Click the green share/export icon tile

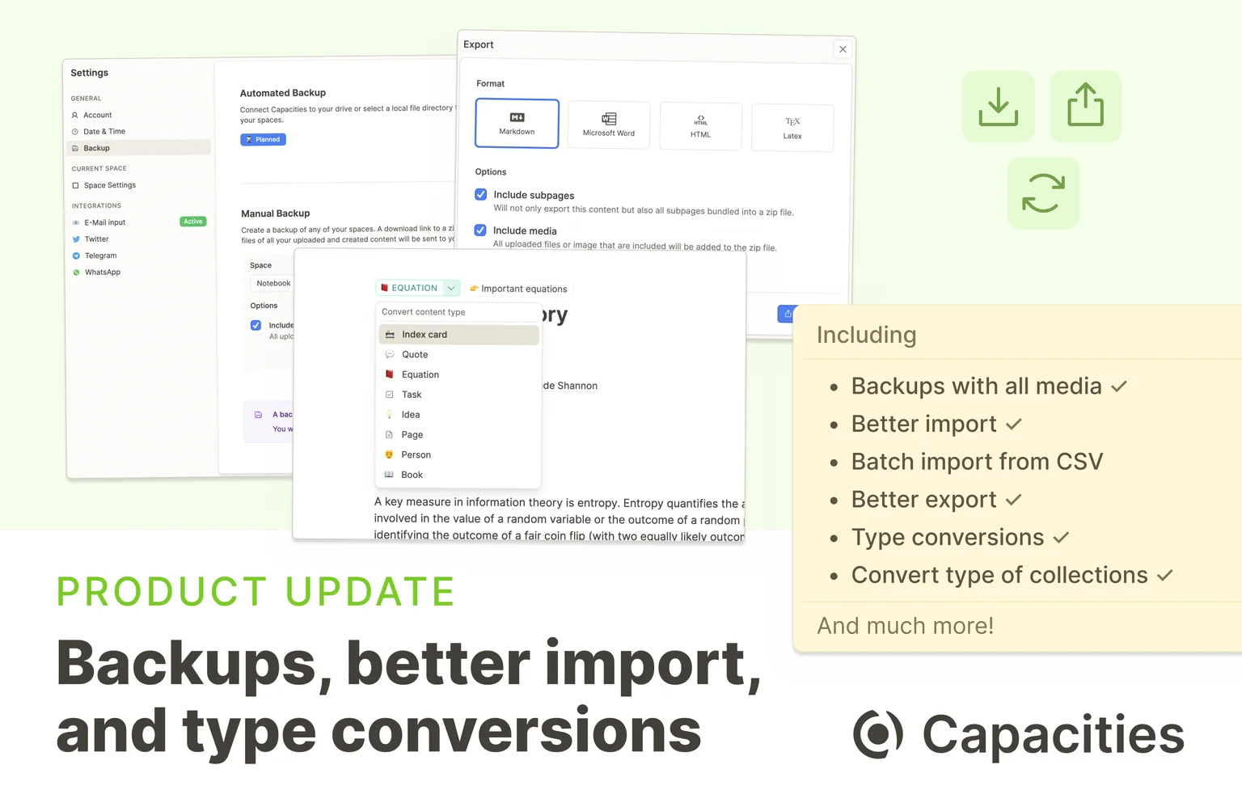[x=1085, y=107]
